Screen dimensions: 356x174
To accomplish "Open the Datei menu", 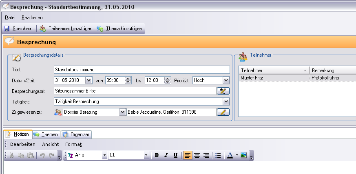I will [10, 18].
